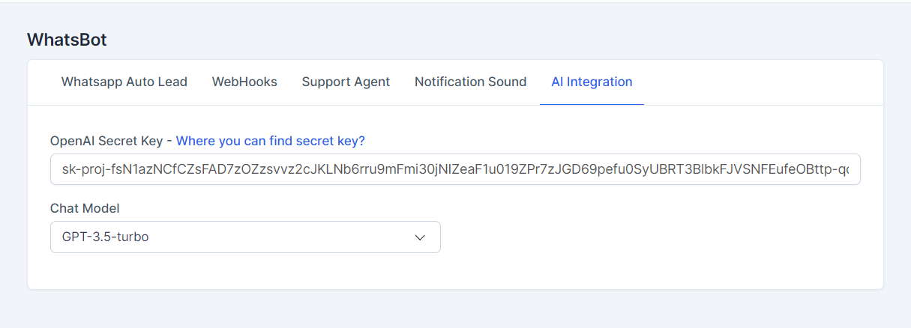Click empty space right of Chat Model dropdown
This screenshot has width=911, height=328.
tap(645, 237)
